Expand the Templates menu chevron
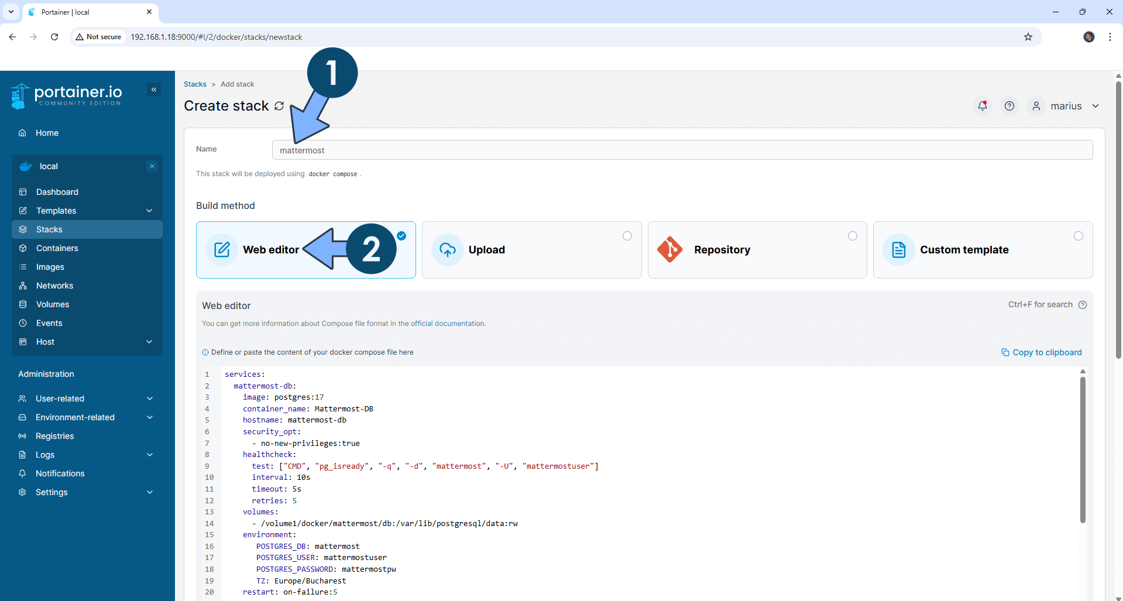Viewport: 1123px width, 601px height. pos(149,211)
